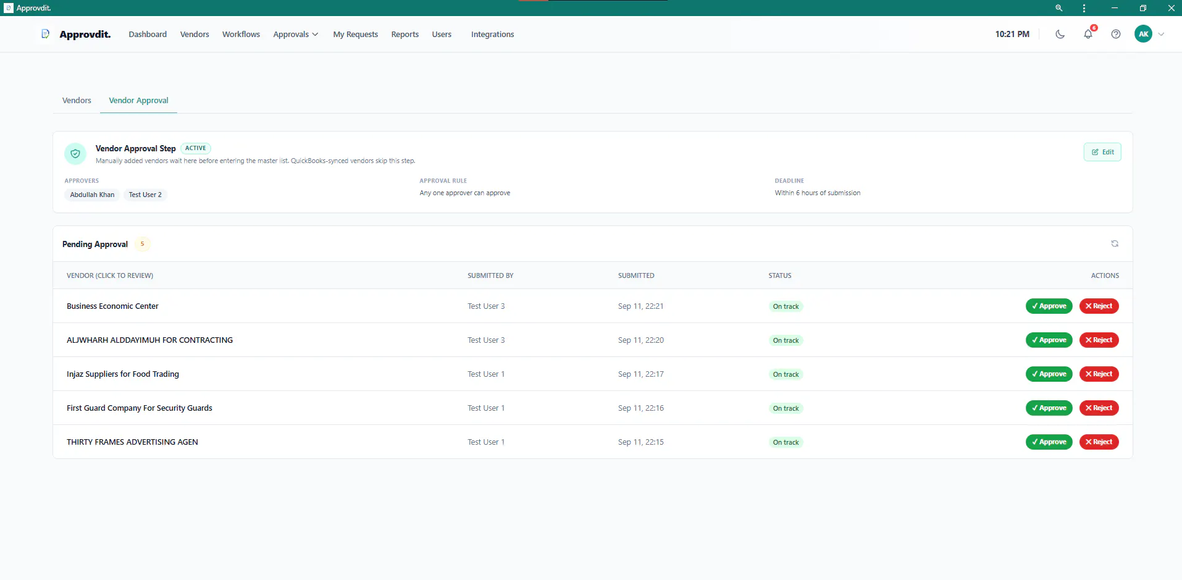This screenshot has height=580, width=1182.
Task: Review vendor Business Economic Center
Action: [112, 306]
